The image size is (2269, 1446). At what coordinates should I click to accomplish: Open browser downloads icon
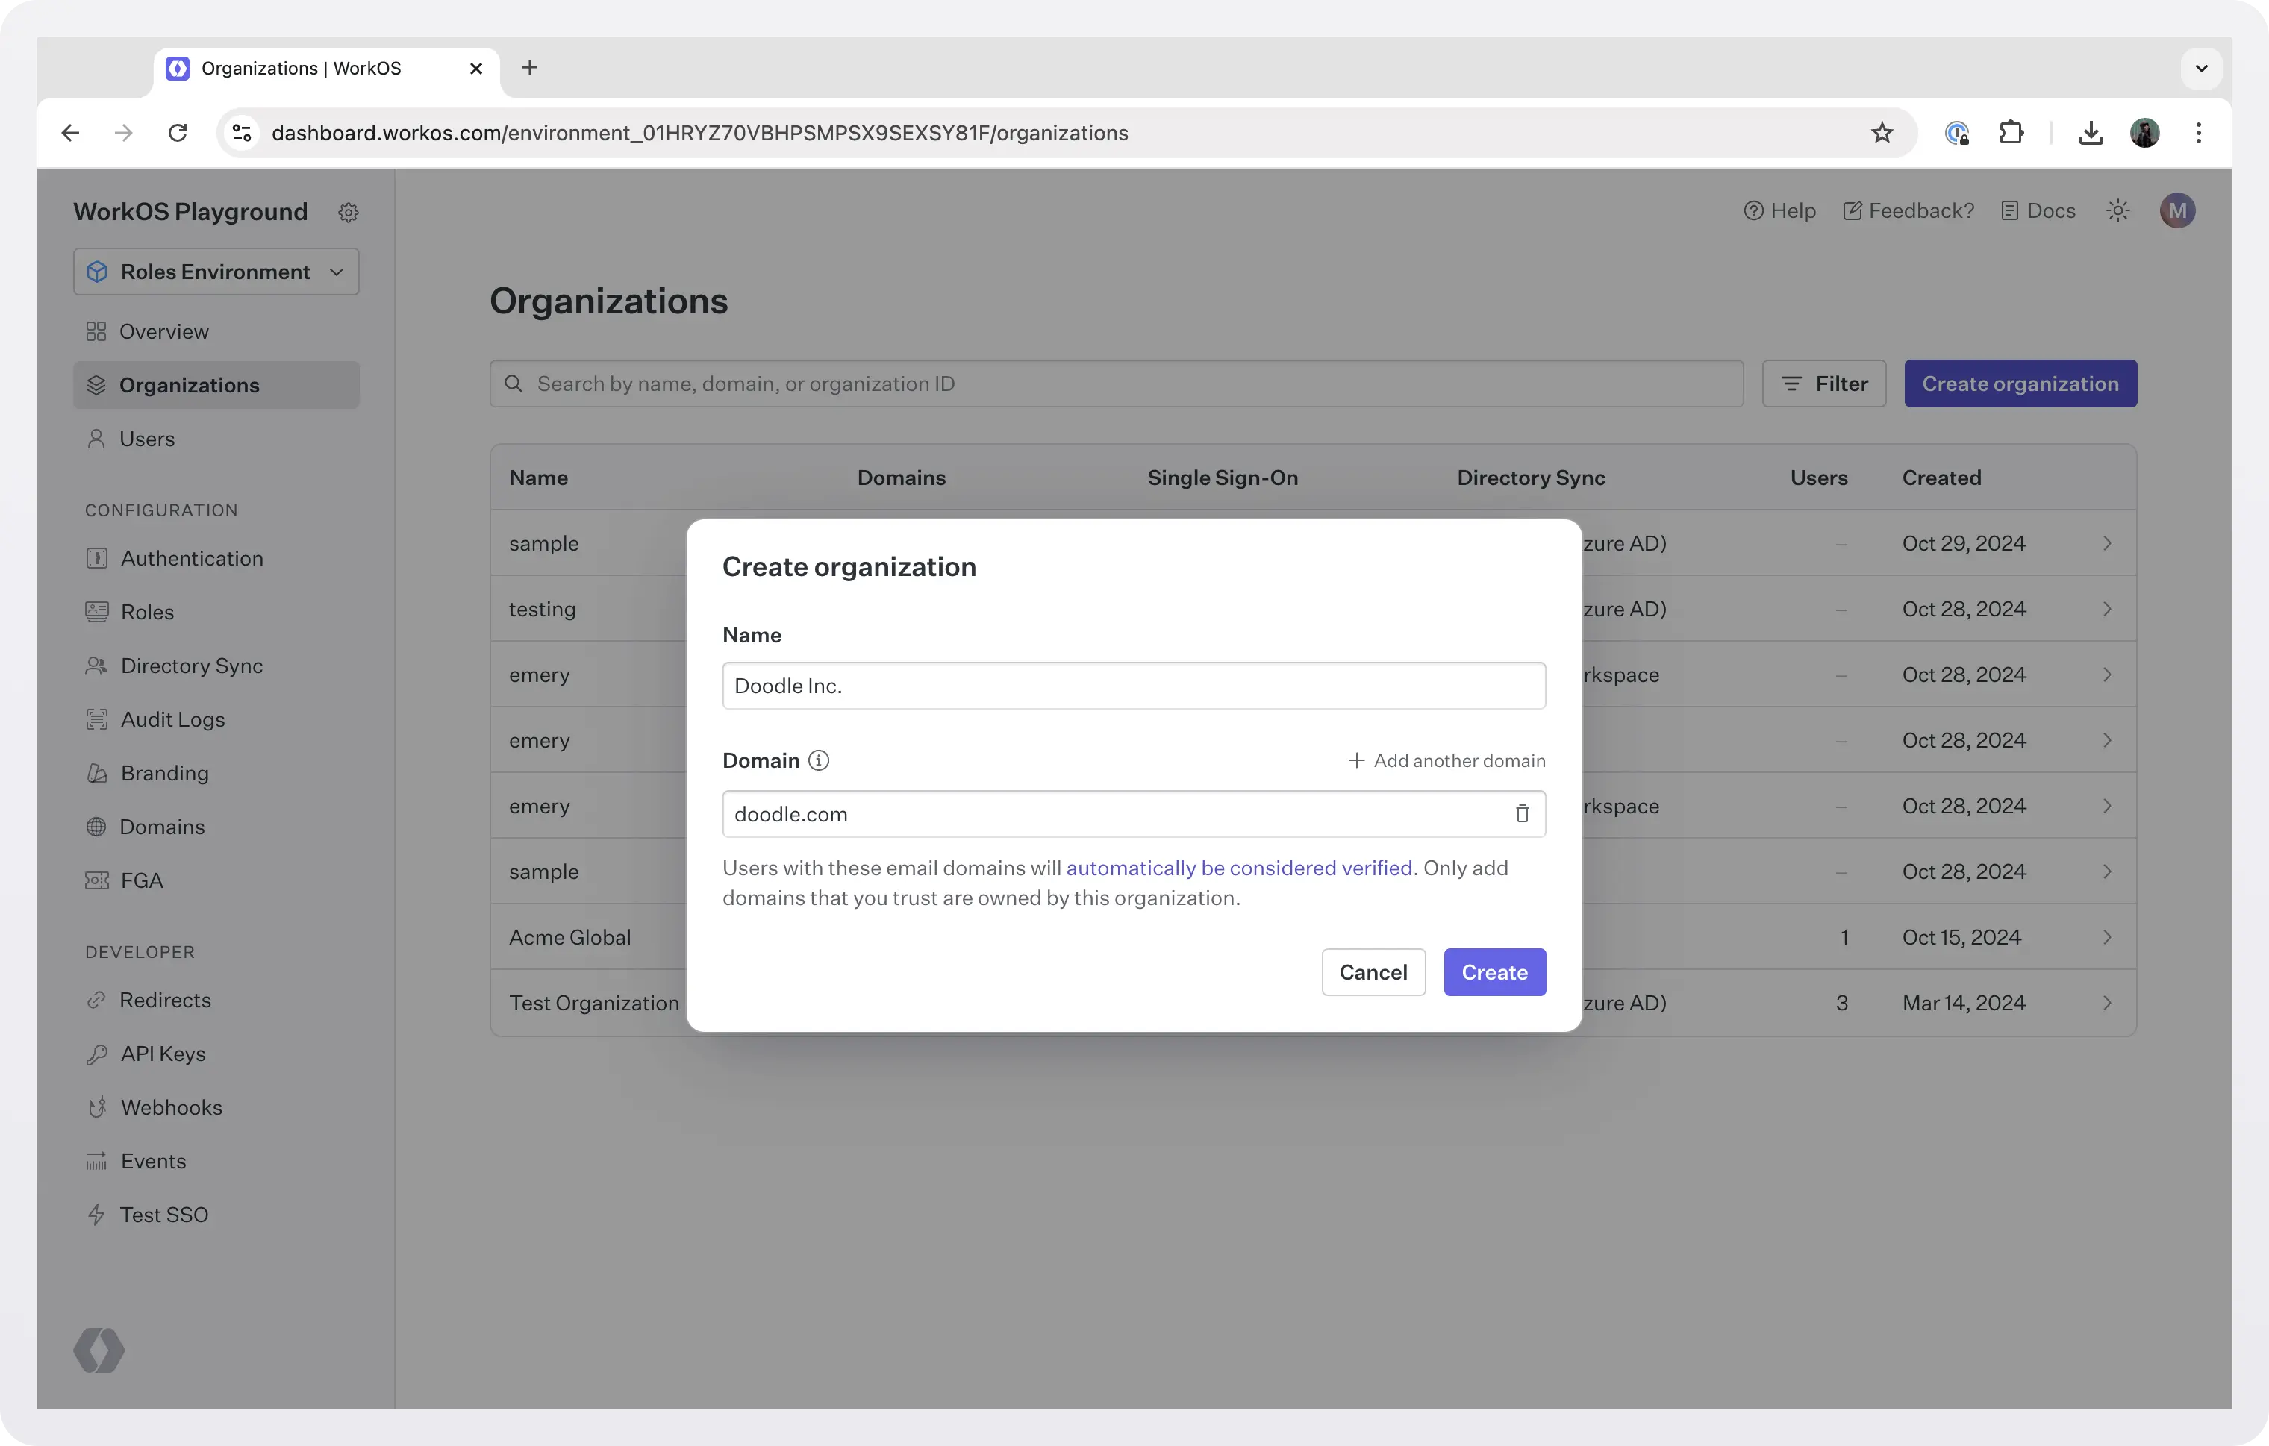(2091, 133)
